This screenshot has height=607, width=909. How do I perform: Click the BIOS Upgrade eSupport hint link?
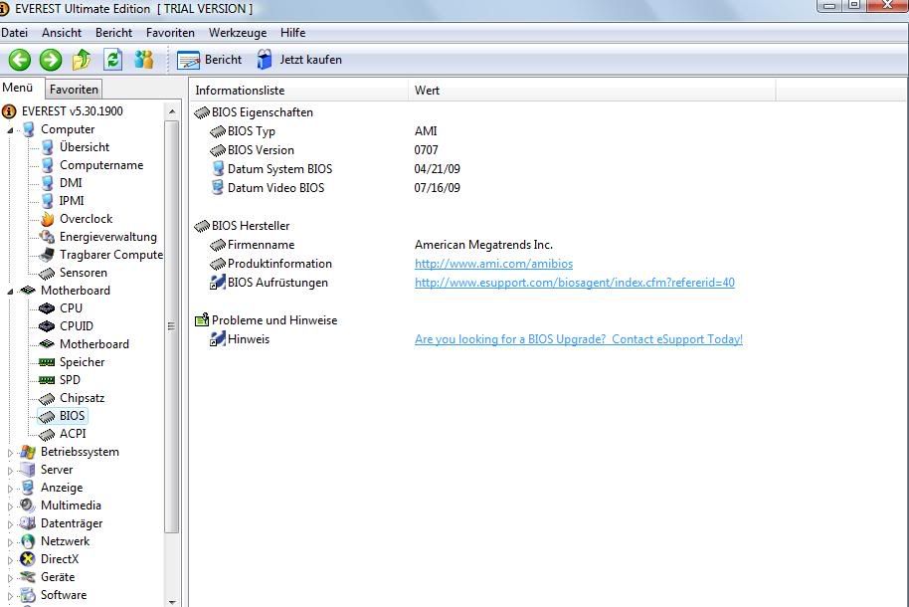[579, 339]
